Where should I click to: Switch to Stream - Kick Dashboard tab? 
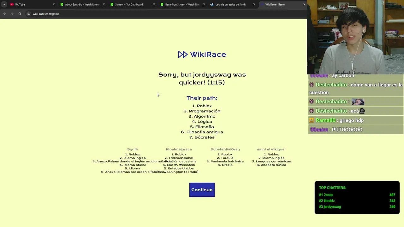point(132,4)
